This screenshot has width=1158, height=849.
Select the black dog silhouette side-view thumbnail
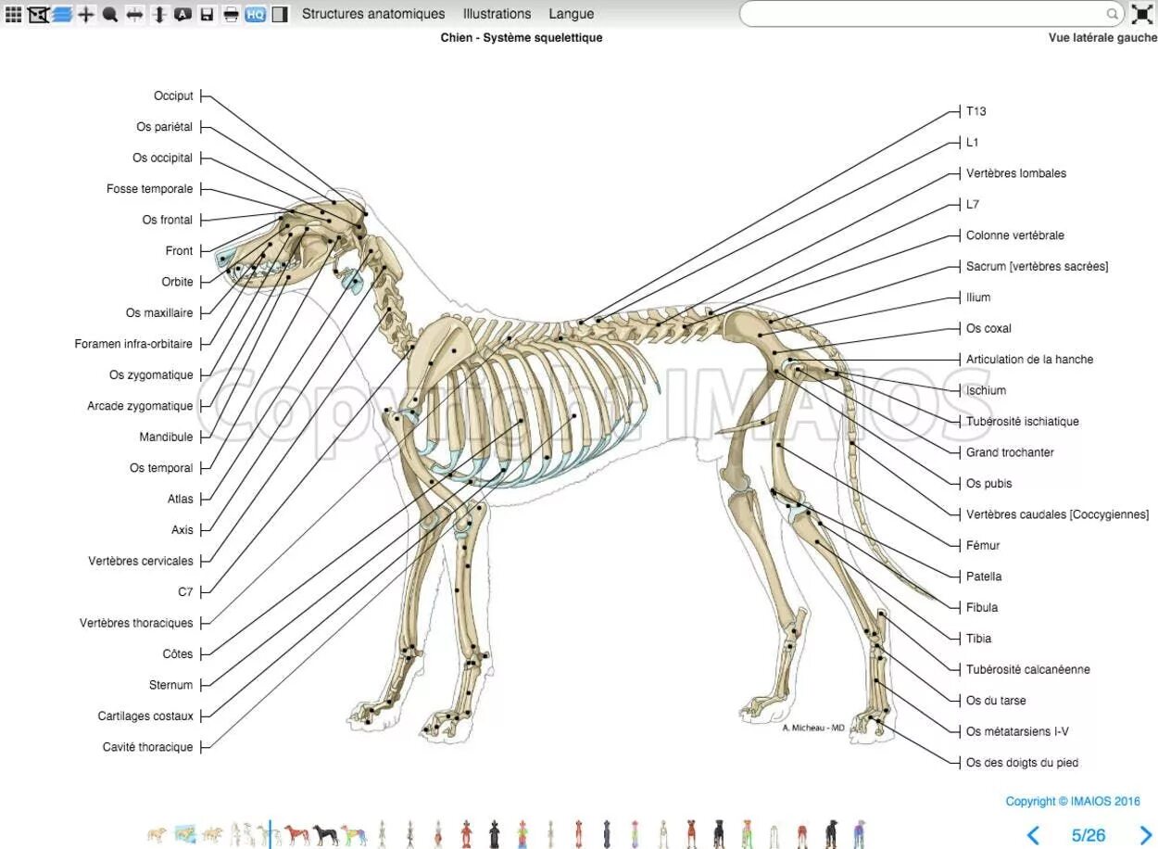click(326, 834)
